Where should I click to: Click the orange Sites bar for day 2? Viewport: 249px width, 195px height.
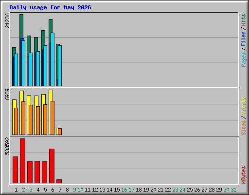(23, 118)
